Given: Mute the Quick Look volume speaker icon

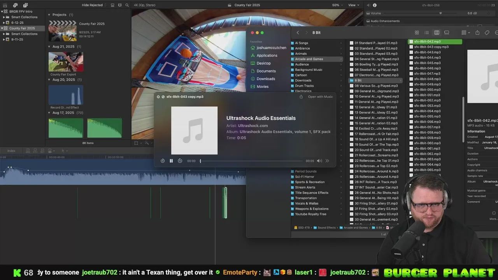Looking at the screenshot, I should pyautogui.click(x=319, y=161).
